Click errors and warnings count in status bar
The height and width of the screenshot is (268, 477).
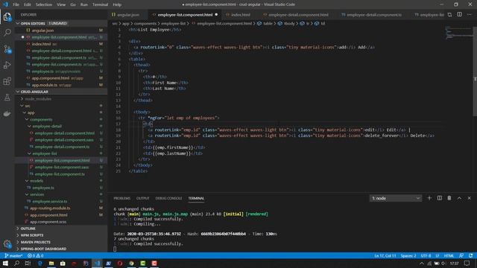[x=35, y=255]
